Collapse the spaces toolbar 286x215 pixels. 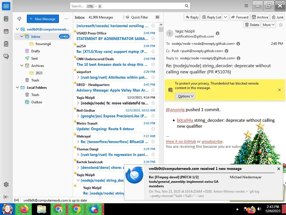pyautogui.click(x=6, y=197)
